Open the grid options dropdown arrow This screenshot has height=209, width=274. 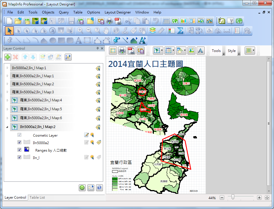(253, 51)
